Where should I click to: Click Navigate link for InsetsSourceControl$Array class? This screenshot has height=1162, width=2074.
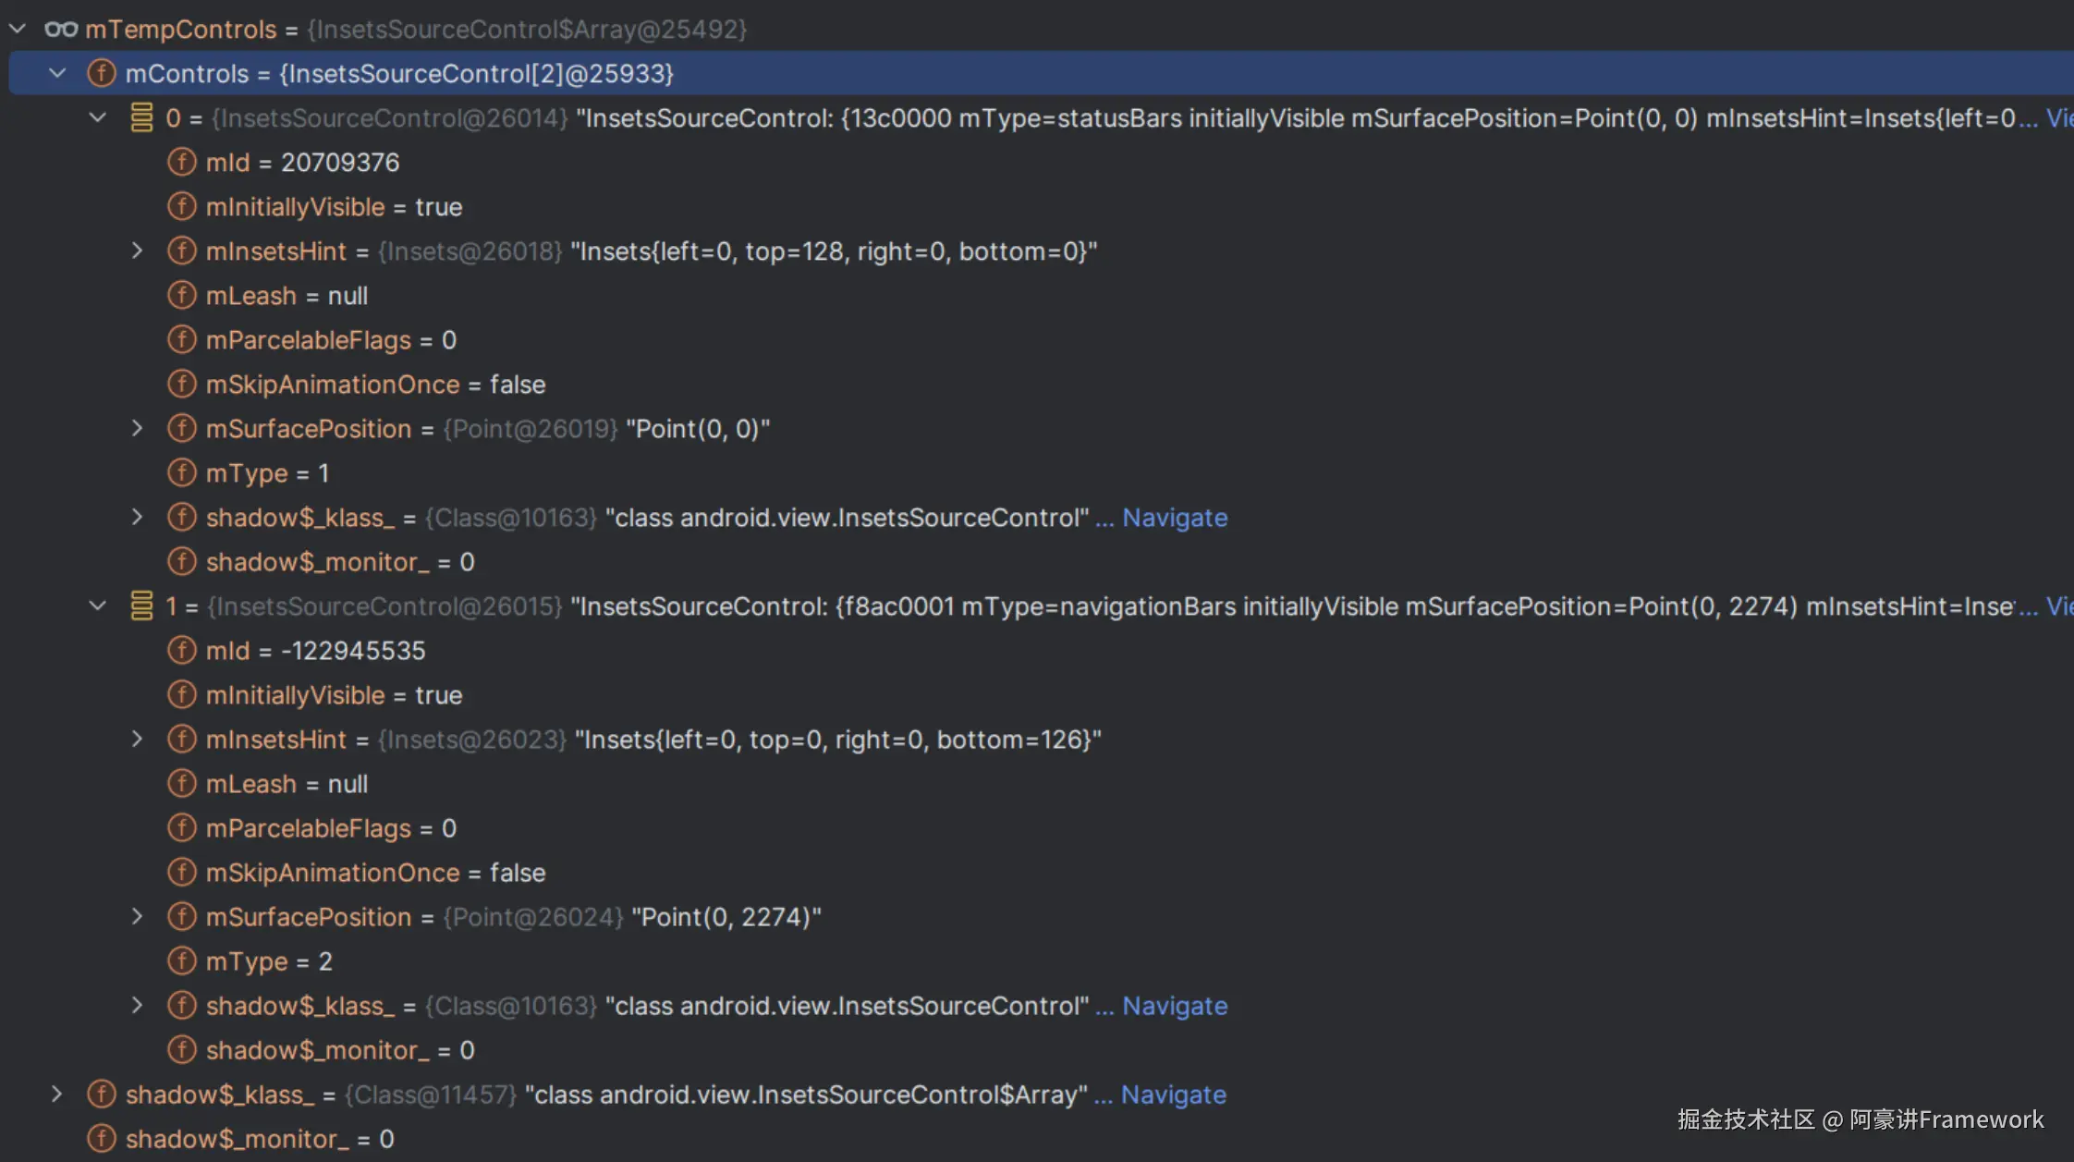click(1173, 1094)
